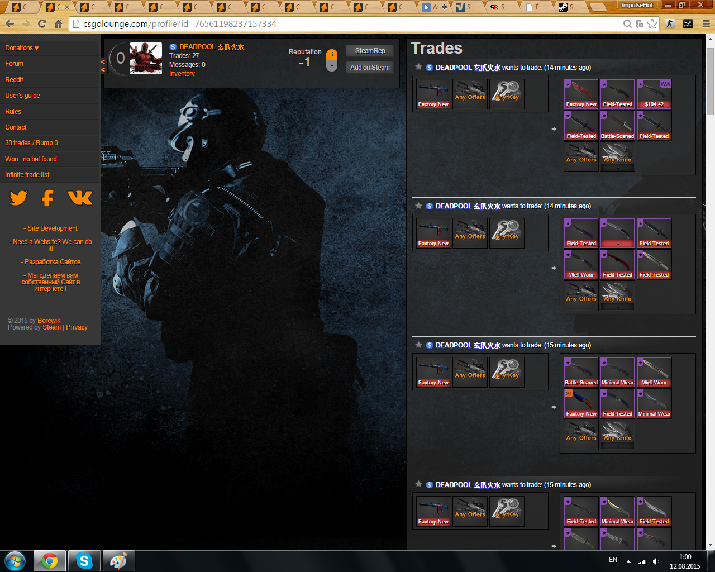Open the Donations menu in the sidebar
Viewport: 715px width, 572px height.
click(x=22, y=48)
